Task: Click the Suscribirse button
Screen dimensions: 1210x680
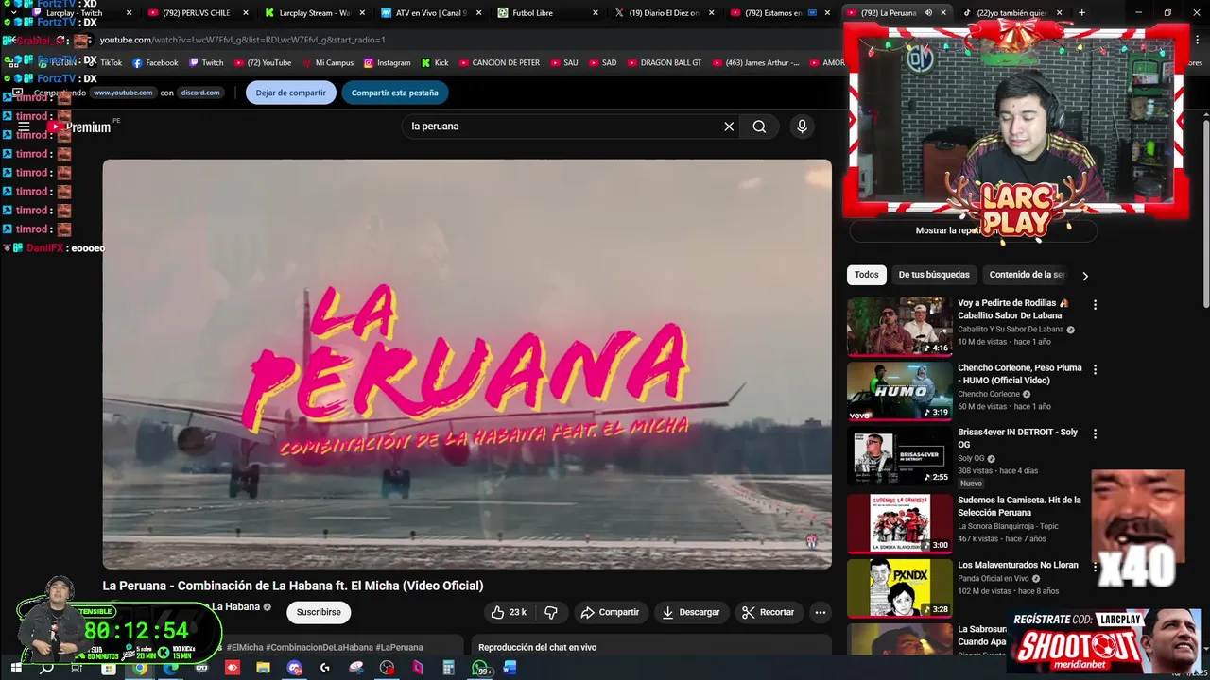Action: point(319,612)
